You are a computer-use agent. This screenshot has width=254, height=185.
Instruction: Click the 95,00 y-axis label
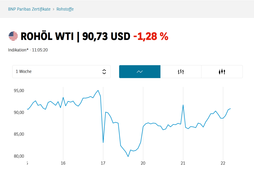pyautogui.click(x=19, y=91)
